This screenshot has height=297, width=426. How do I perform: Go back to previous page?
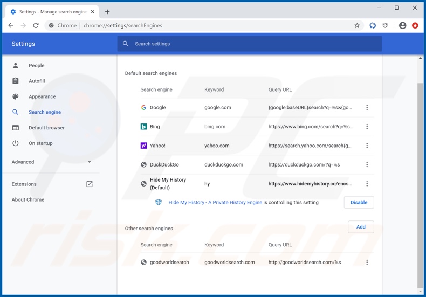pyautogui.click(x=11, y=25)
